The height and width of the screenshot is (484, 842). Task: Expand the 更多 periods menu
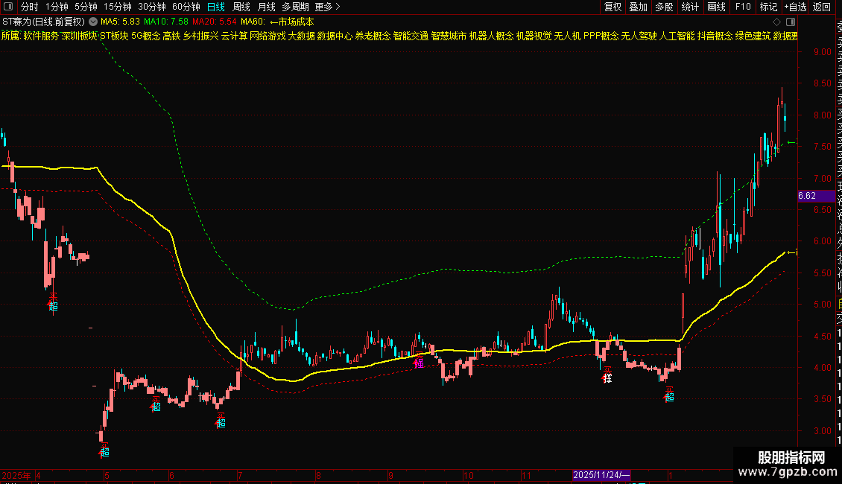point(327,7)
